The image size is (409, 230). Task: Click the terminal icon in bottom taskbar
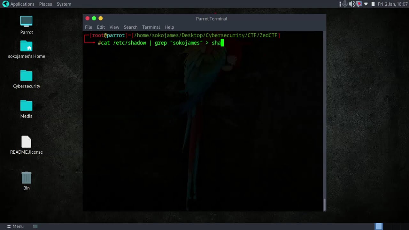click(35, 226)
